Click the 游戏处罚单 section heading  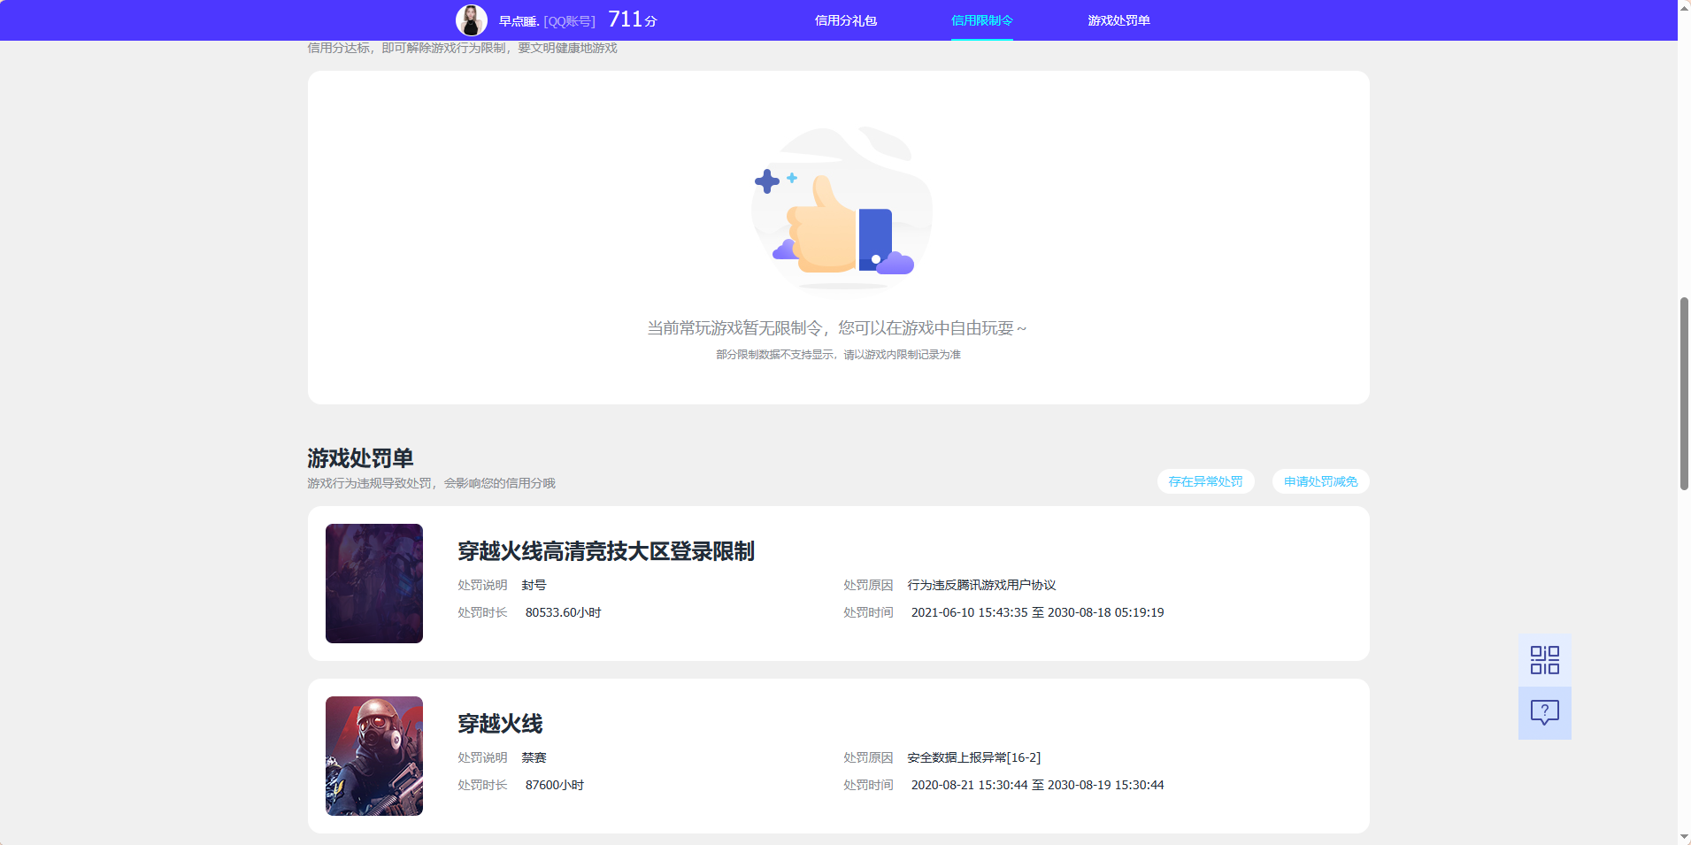click(x=360, y=458)
